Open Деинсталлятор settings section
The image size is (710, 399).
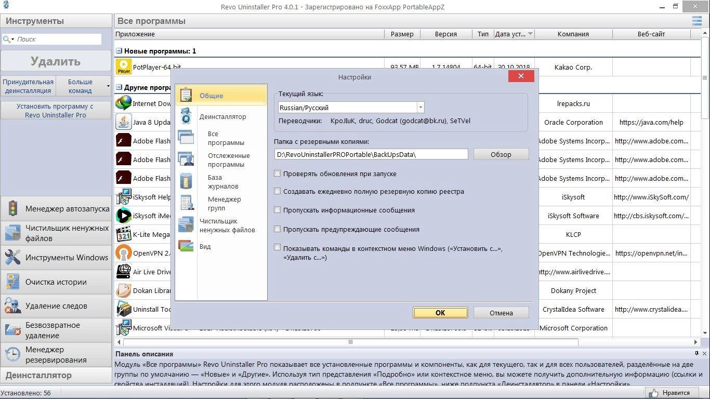click(x=223, y=116)
